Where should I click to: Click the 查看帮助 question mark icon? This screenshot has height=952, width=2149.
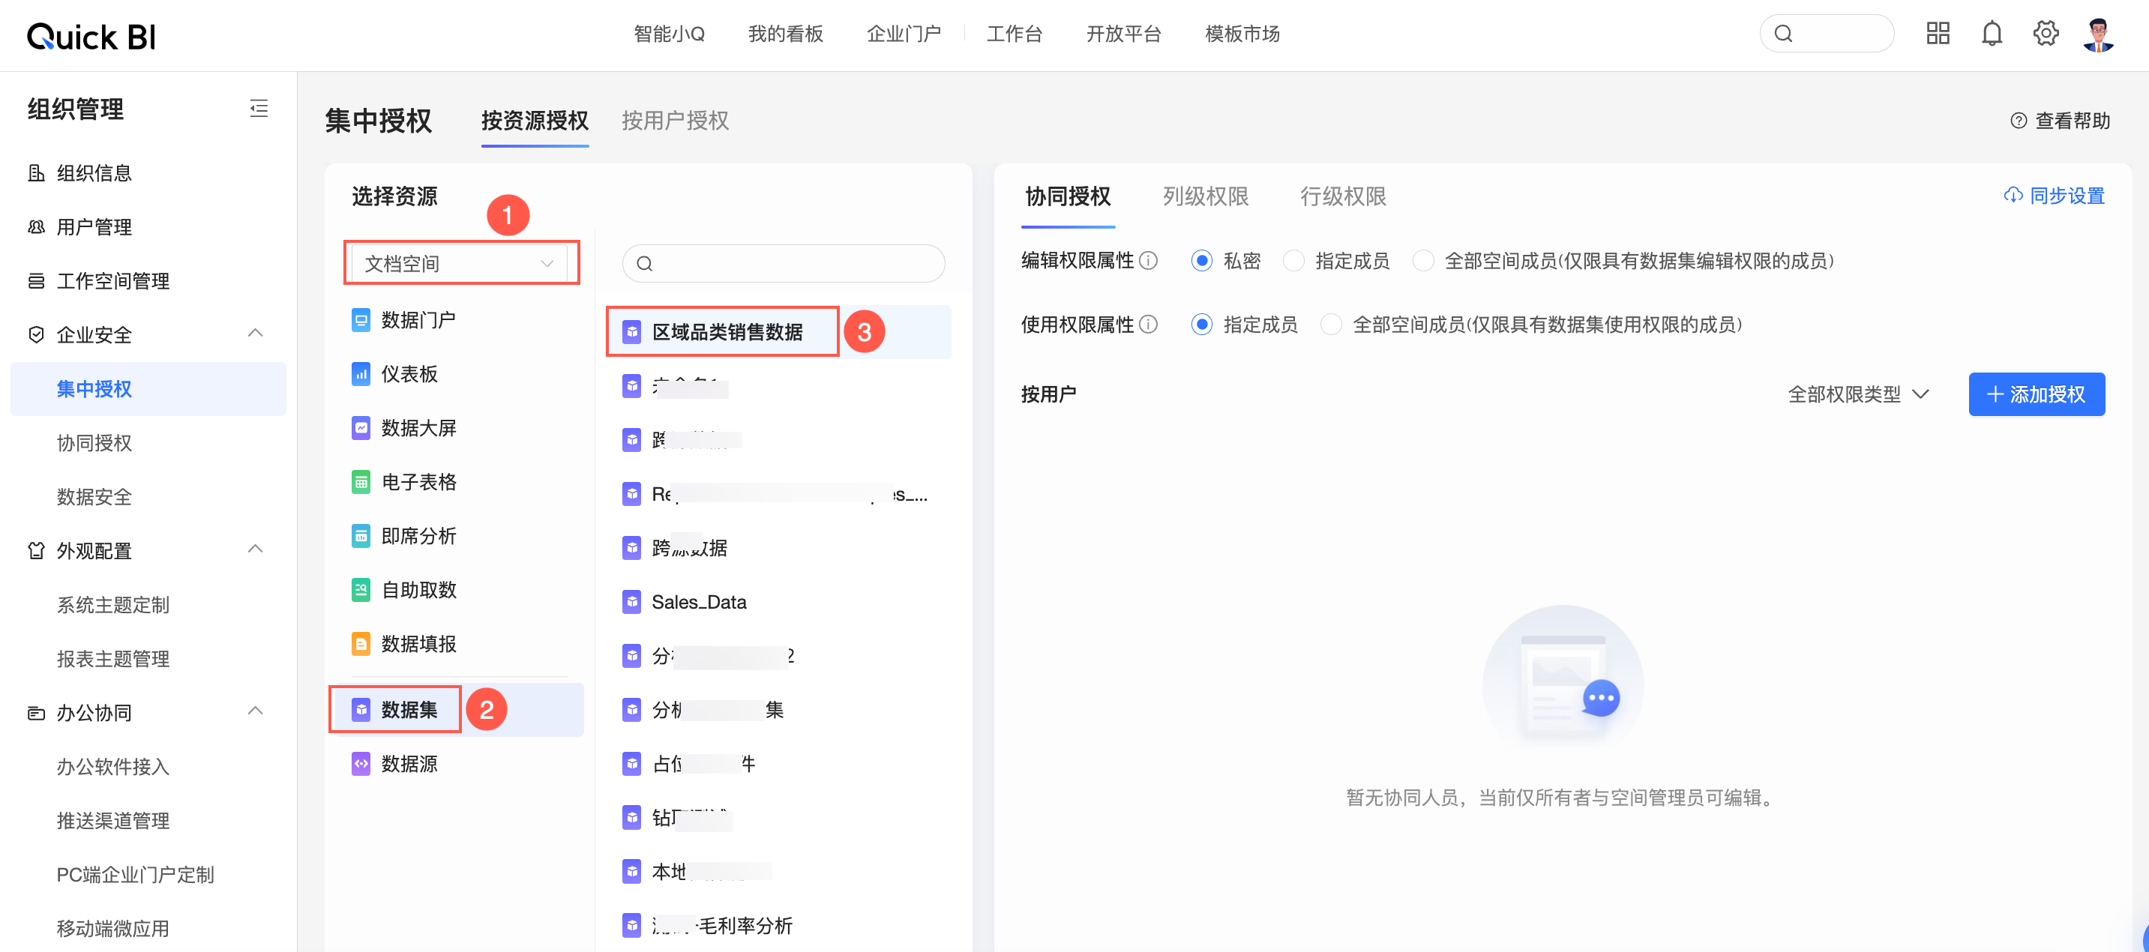[x=2018, y=121]
